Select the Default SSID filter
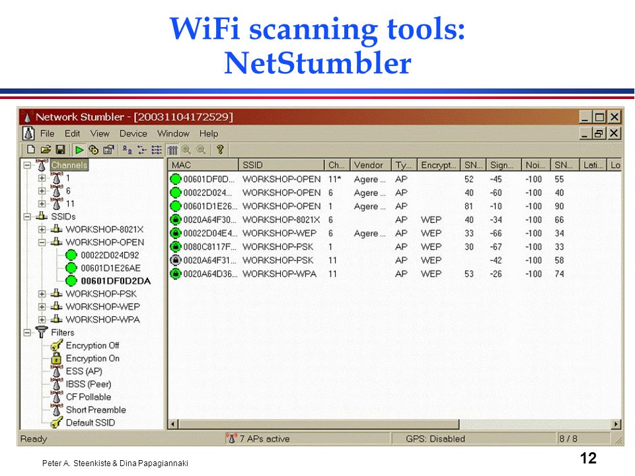 [91, 423]
